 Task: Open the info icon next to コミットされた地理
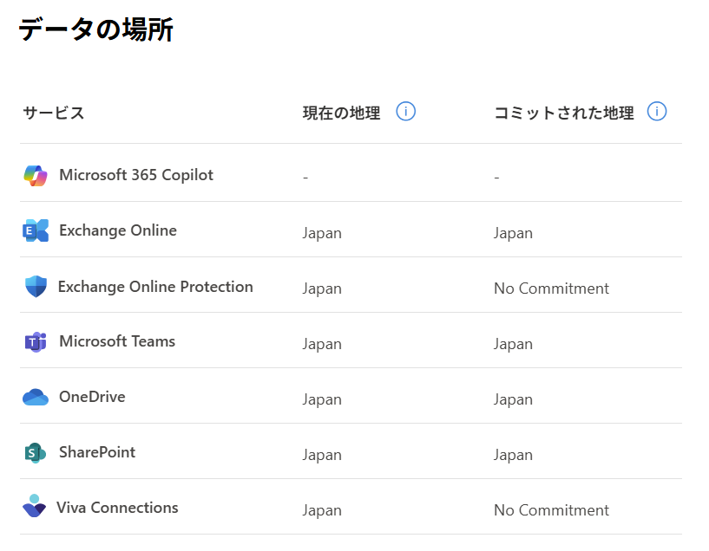(657, 111)
